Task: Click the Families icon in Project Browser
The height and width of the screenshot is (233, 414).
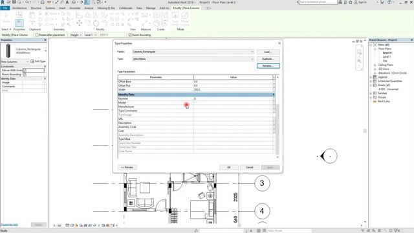Action: coord(375,93)
